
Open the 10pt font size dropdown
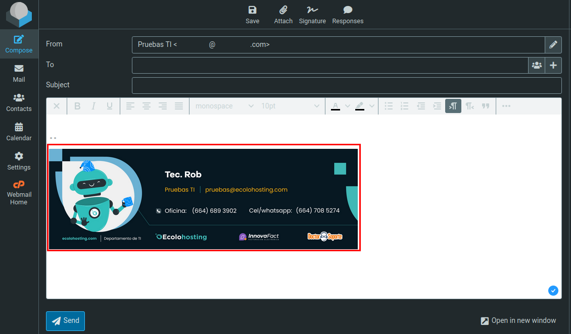290,106
